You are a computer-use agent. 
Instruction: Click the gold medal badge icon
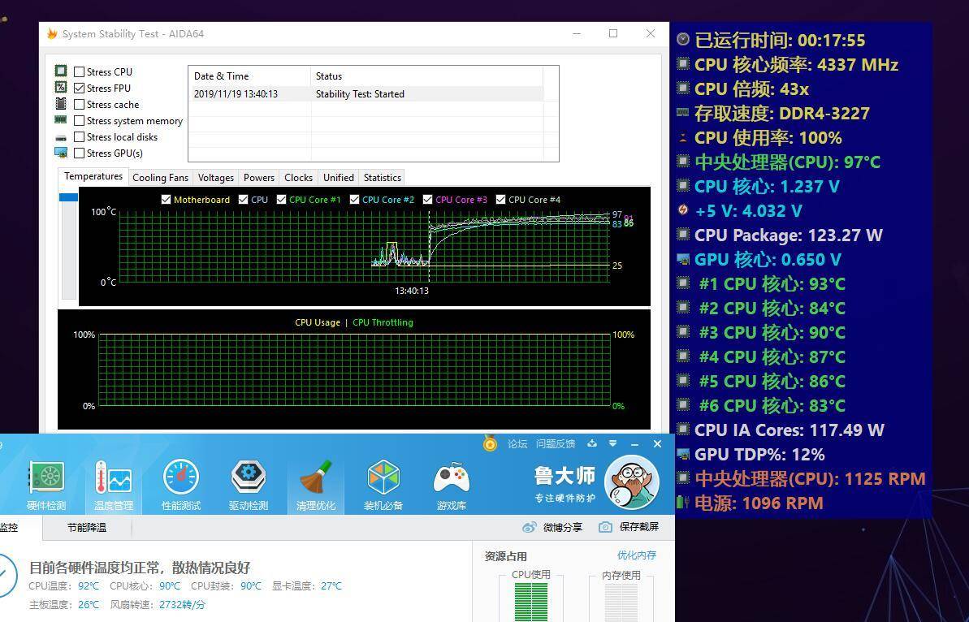pos(490,443)
